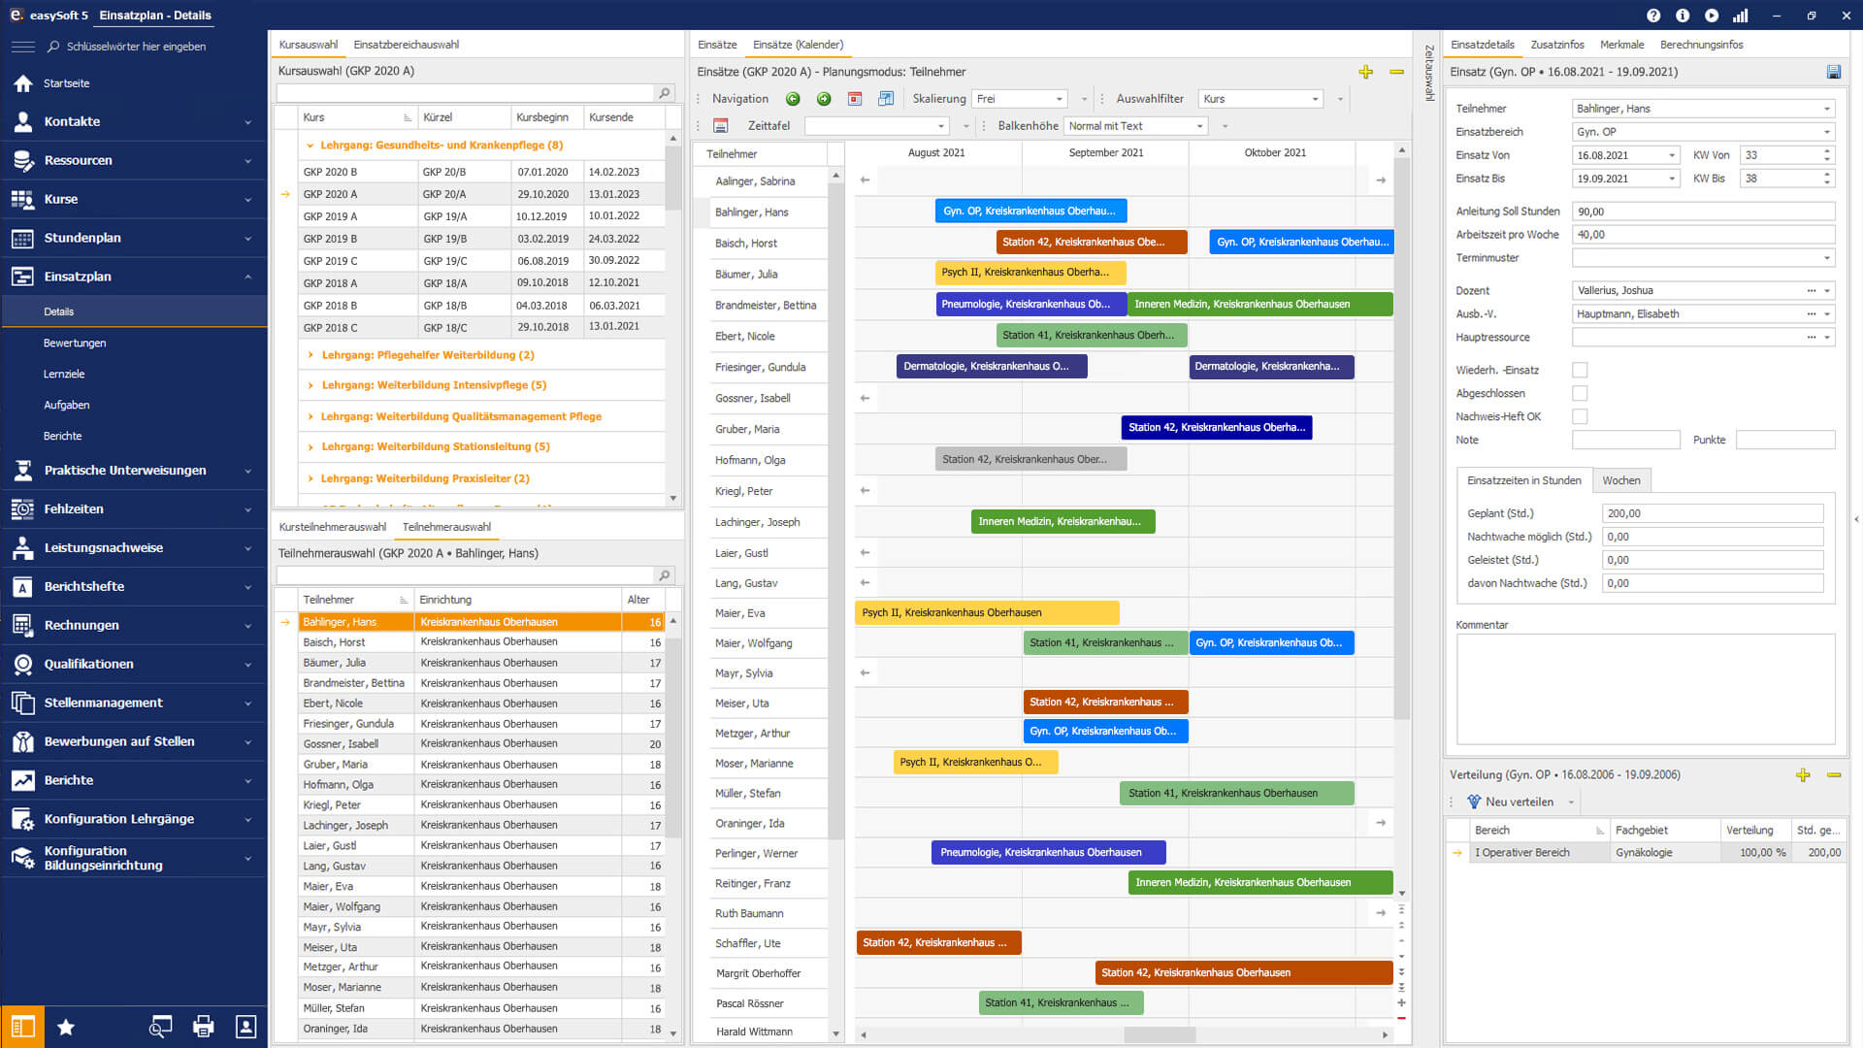Viewport: 1863px width, 1048px height.
Task: Open the favorites star icon
Action: tap(66, 1027)
